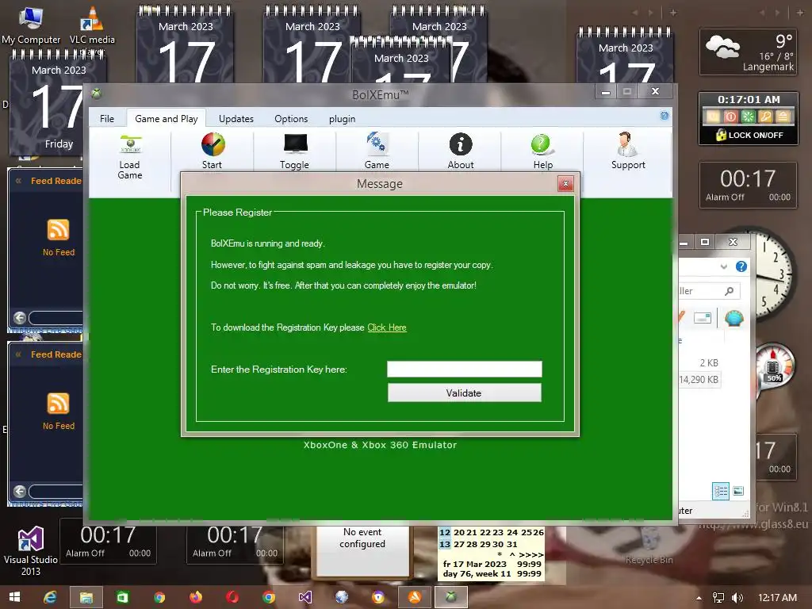Open the Options tab

click(x=291, y=119)
